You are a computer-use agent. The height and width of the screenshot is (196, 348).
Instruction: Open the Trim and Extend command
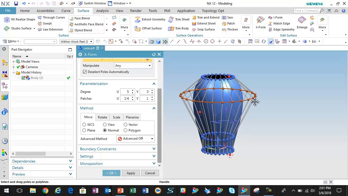pyautogui.click(x=206, y=17)
